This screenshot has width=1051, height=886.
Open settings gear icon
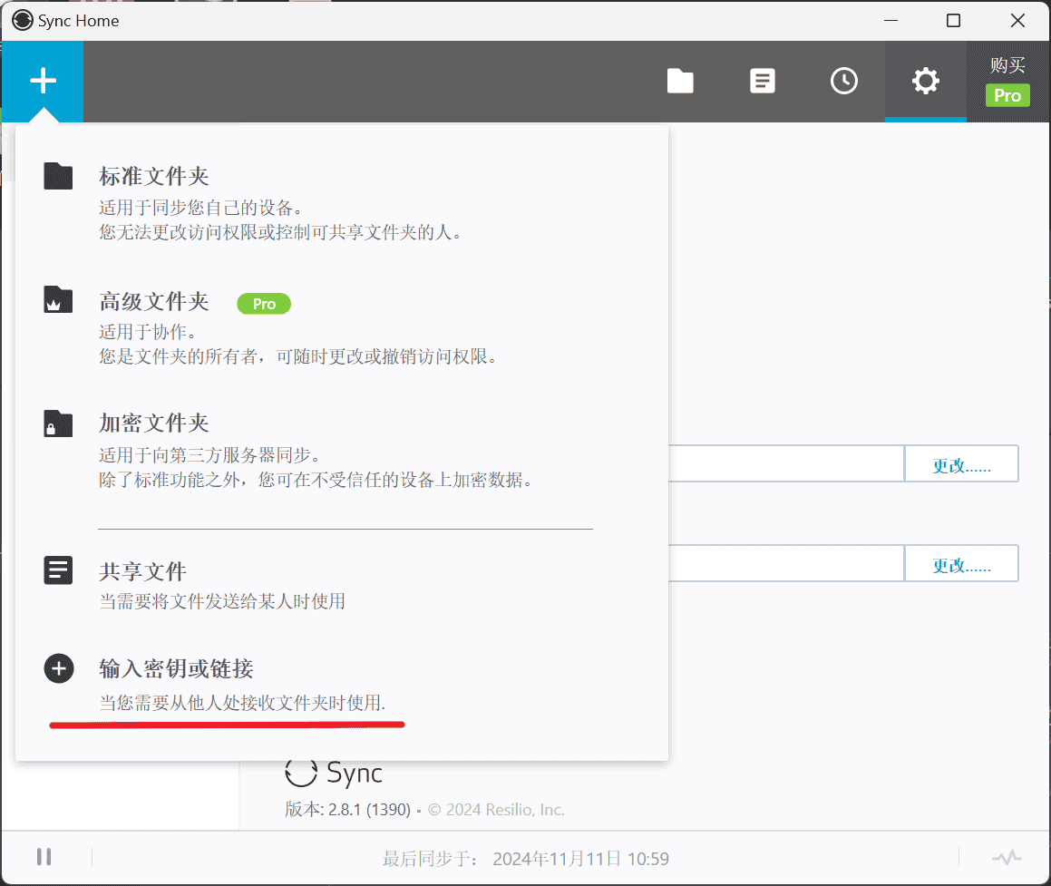926,81
